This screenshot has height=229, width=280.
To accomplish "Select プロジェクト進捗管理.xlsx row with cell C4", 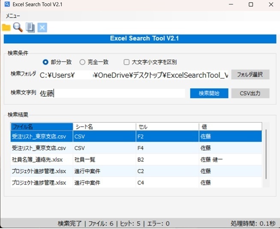I will coord(136,182).
